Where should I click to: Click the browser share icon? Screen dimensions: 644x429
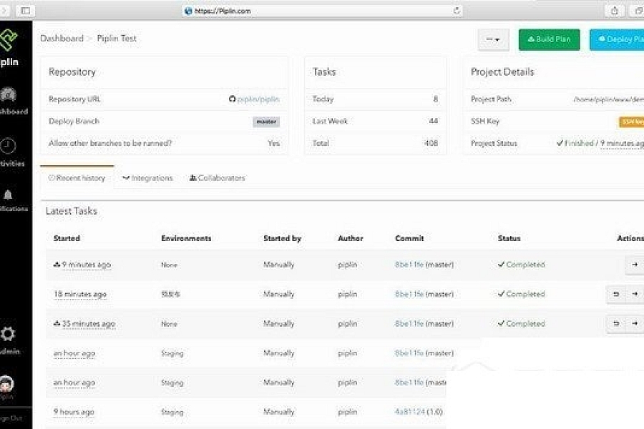615,11
